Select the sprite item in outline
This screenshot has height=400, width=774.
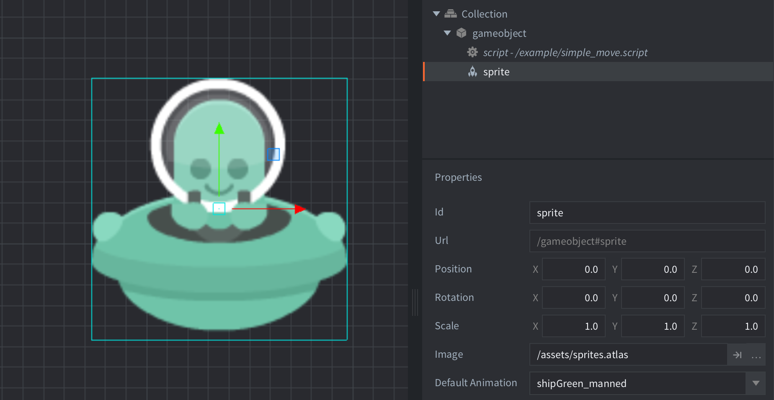(x=496, y=72)
